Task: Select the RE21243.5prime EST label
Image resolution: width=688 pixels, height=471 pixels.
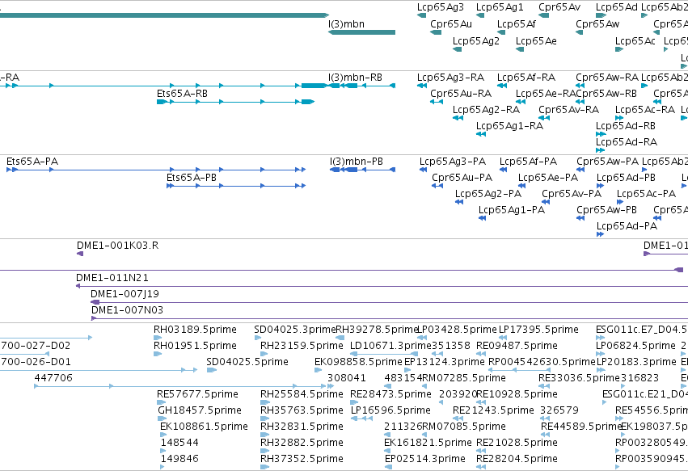Action: point(493,410)
